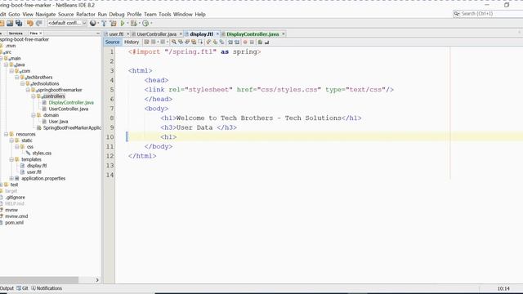Image resolution: width=523 pixels, height=294 pixels.
Task: Open the Refactor menu
Action: [86, 15]
